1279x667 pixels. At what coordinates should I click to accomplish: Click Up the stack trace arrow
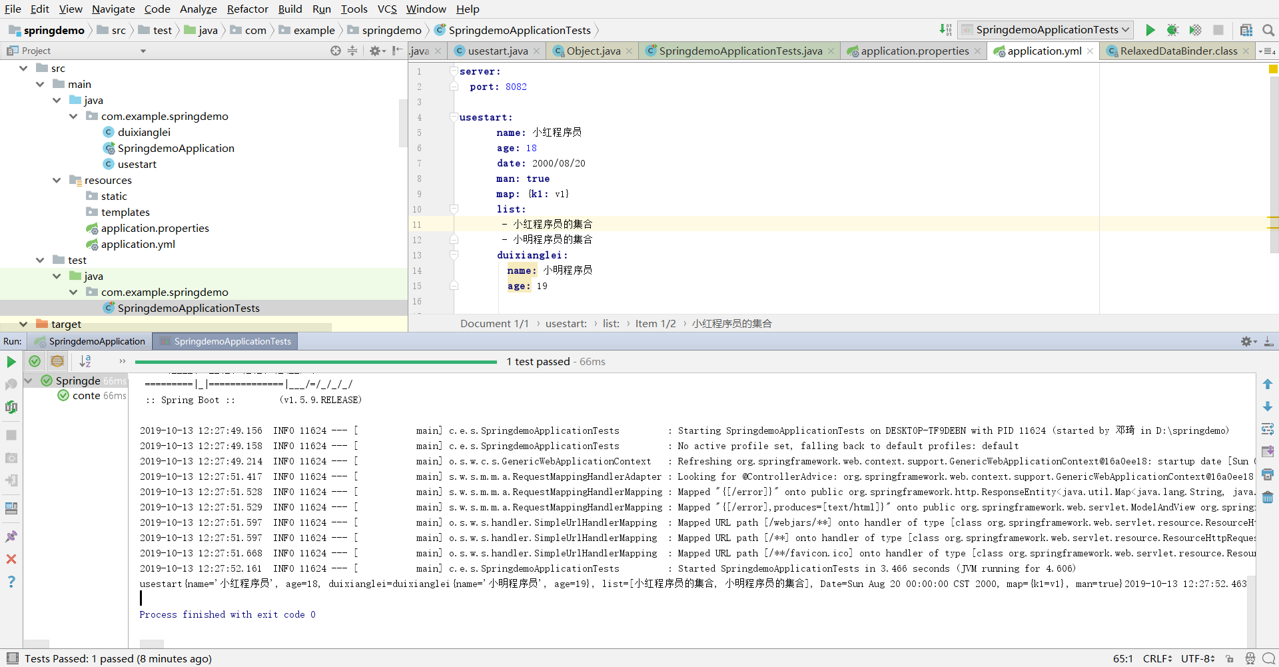point(1268,384)
